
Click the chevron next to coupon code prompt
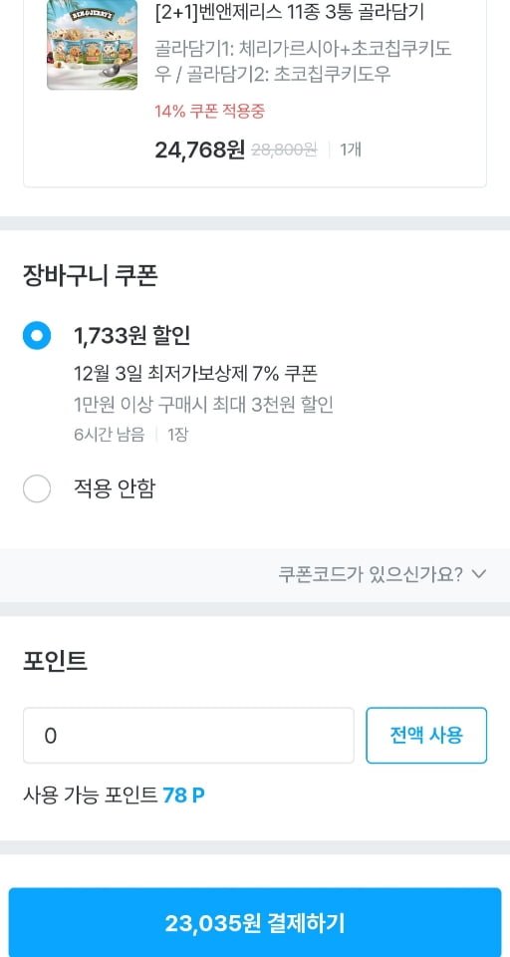pyautogui.click(x=479, y=574)
